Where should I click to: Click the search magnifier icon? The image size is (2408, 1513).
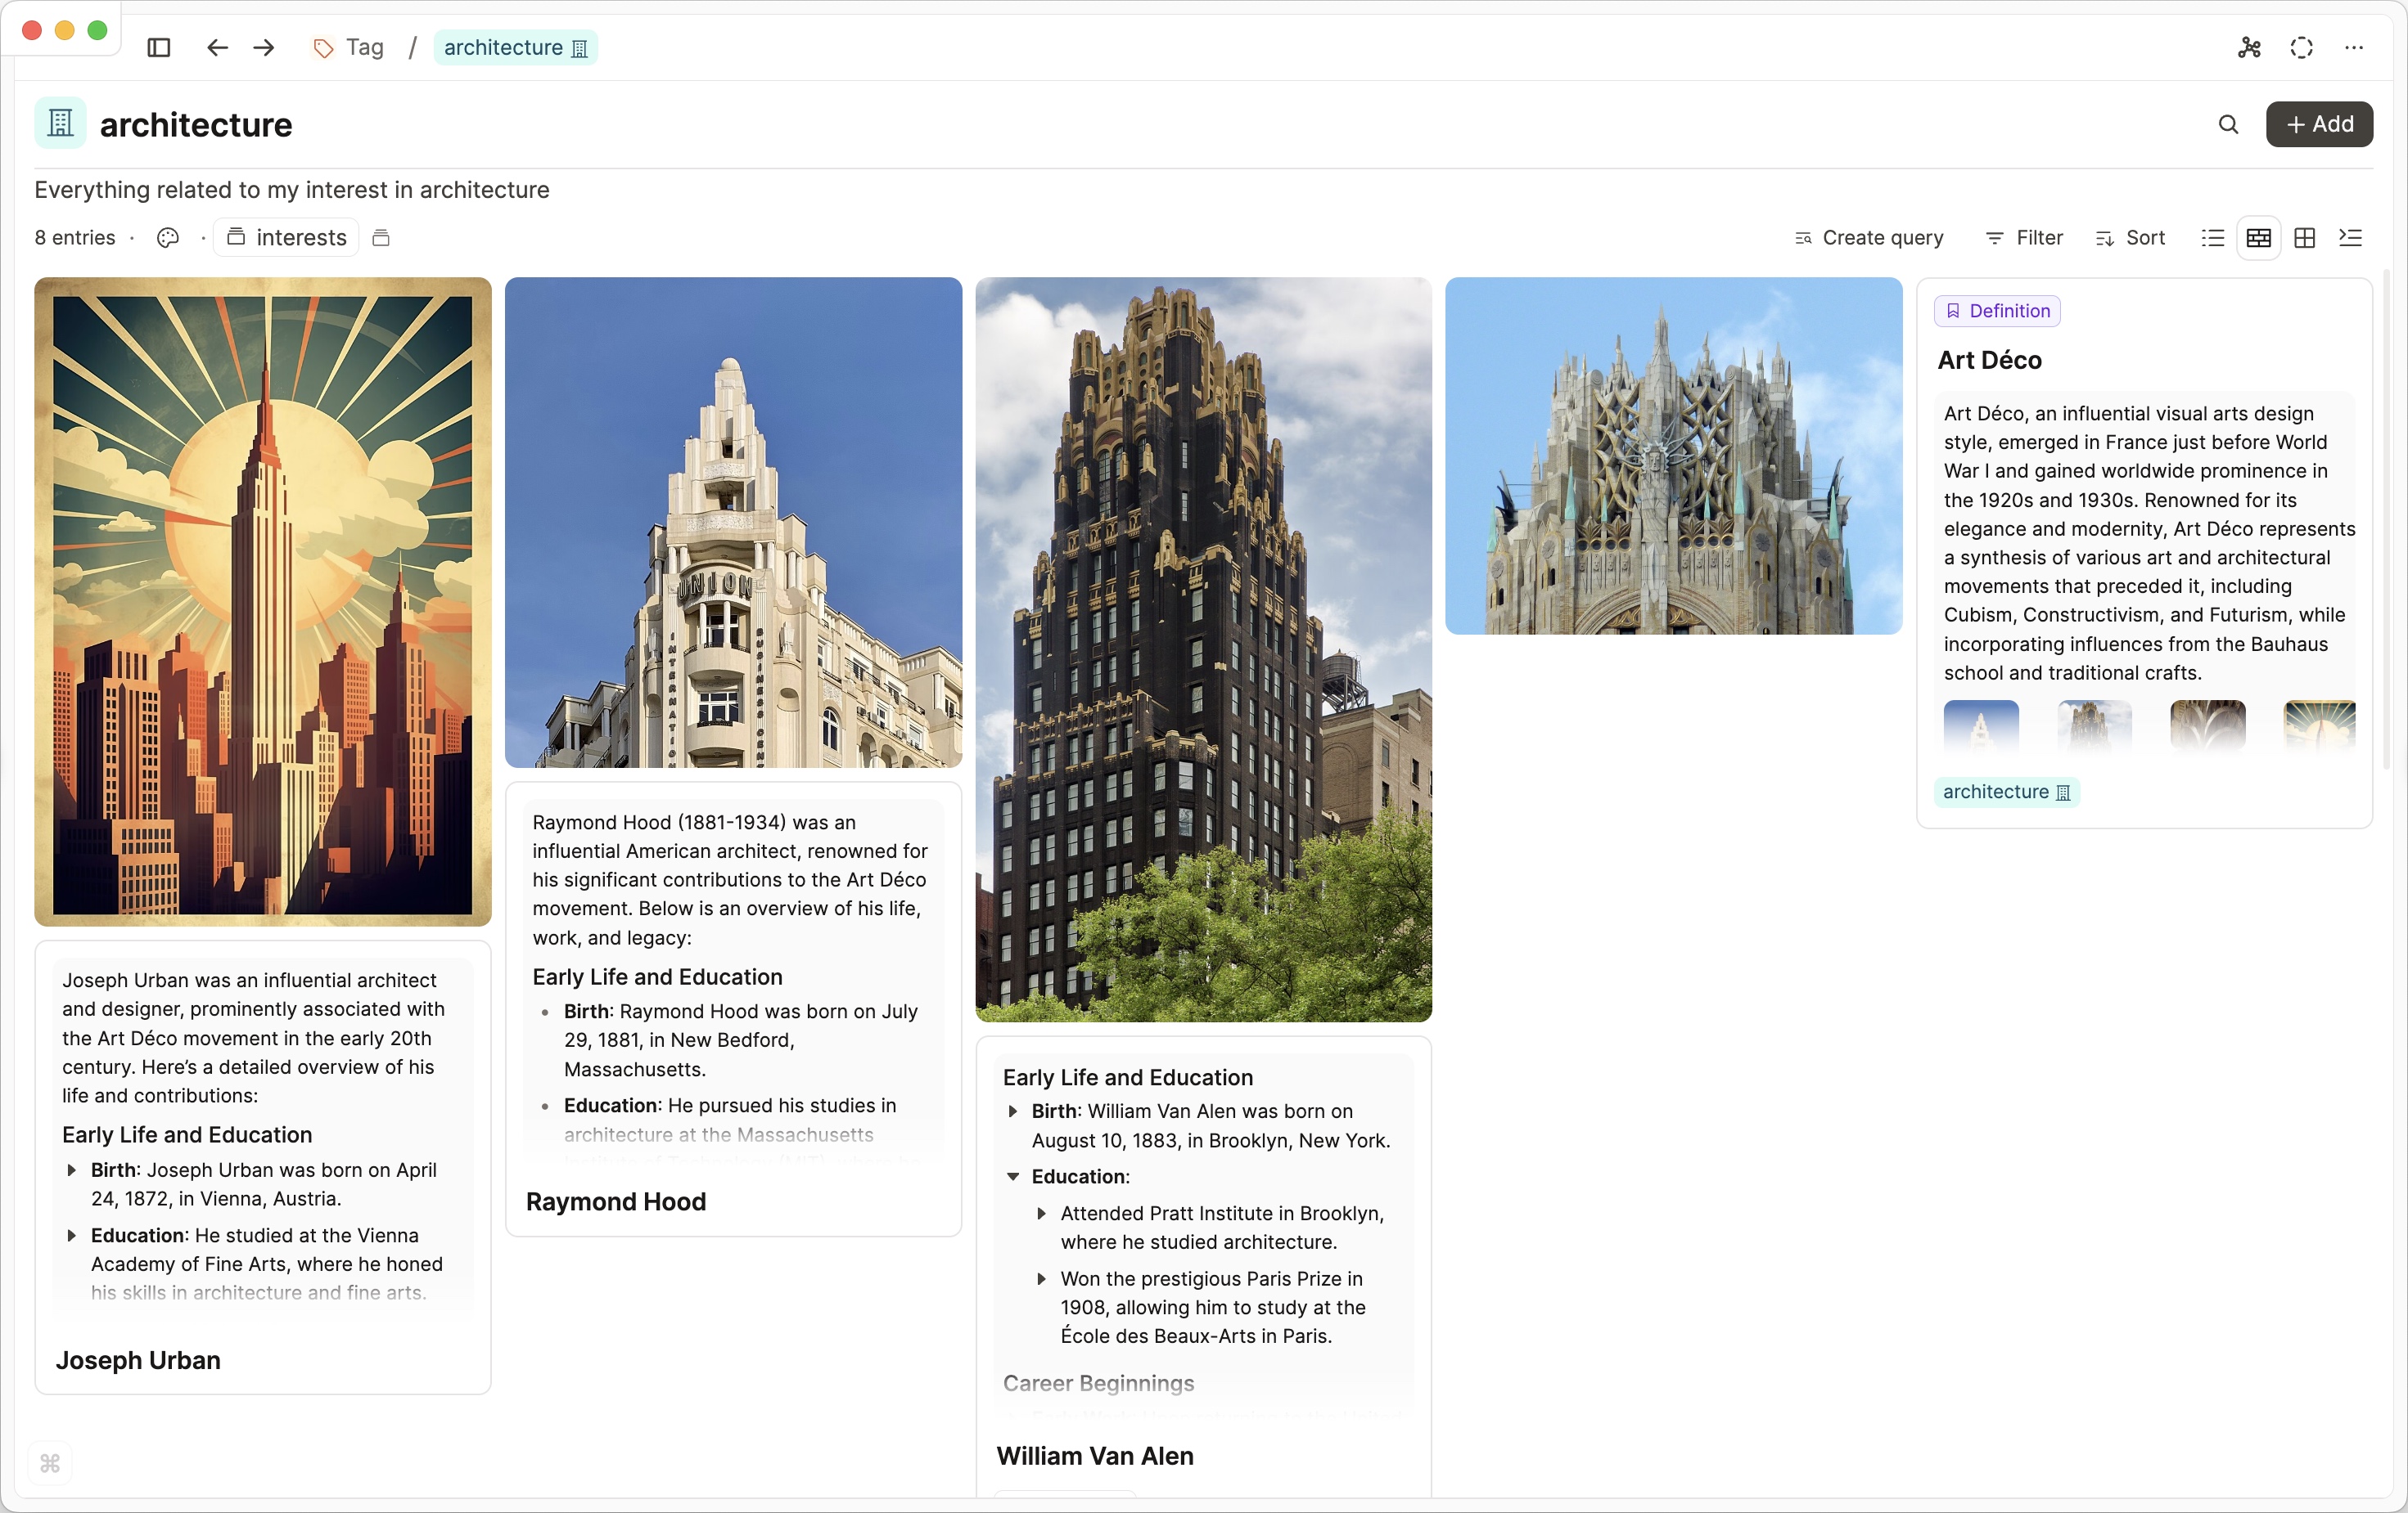[x=2228, y=124]
